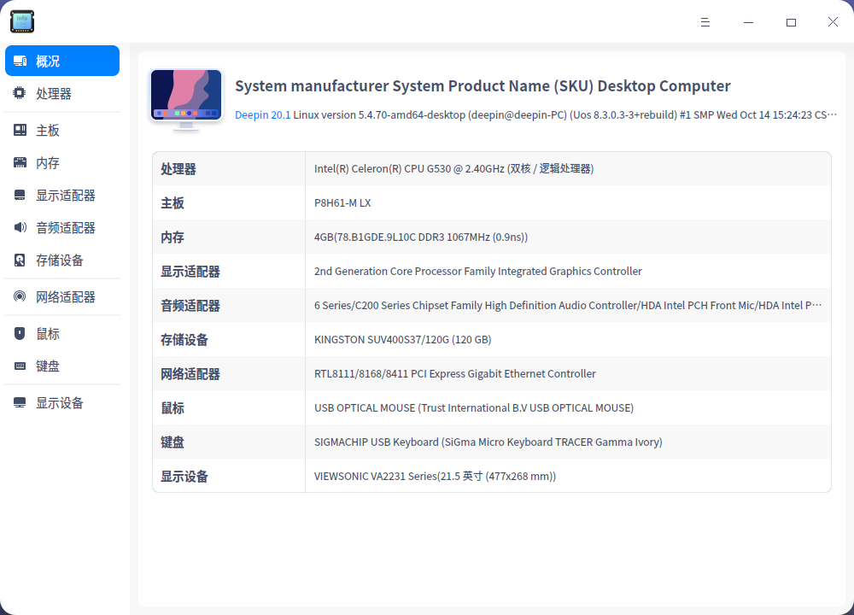Click the network adapter icon

(20, 297)
